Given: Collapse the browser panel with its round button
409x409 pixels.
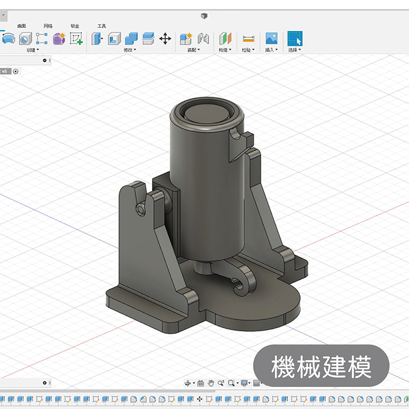Looking at the screenshot, I should 44,60.
